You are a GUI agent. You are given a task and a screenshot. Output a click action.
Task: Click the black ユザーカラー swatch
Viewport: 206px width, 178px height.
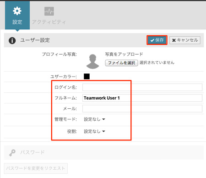(x=87, y=76)
